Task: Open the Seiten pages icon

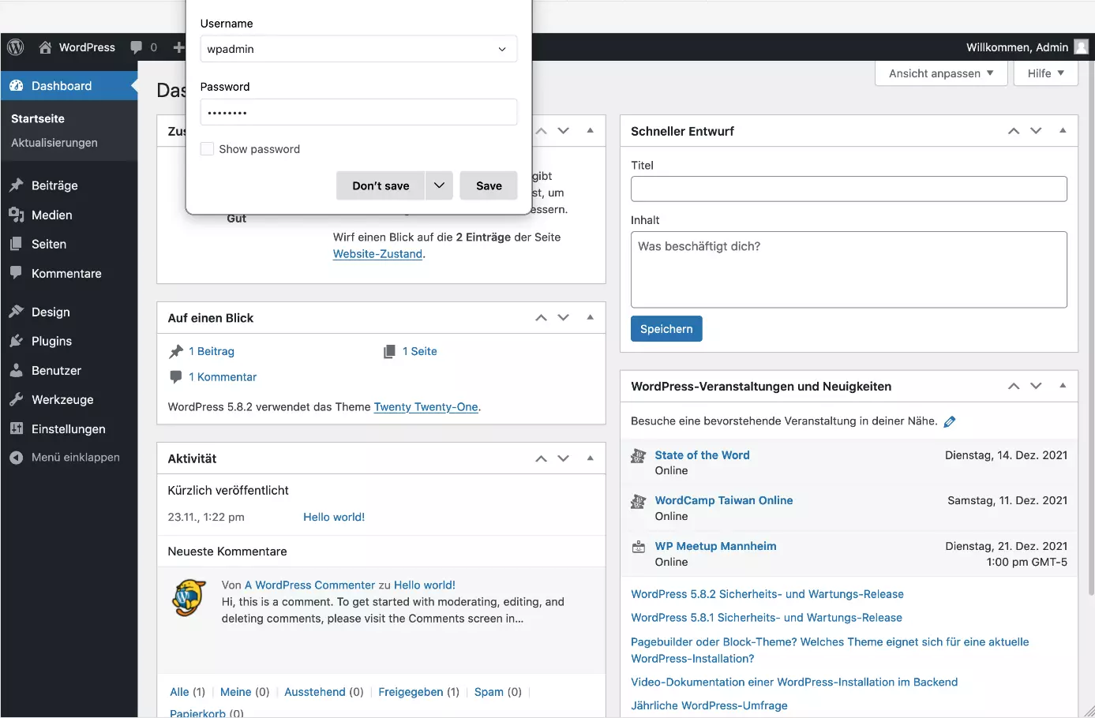Action: [x=17, y=244]
